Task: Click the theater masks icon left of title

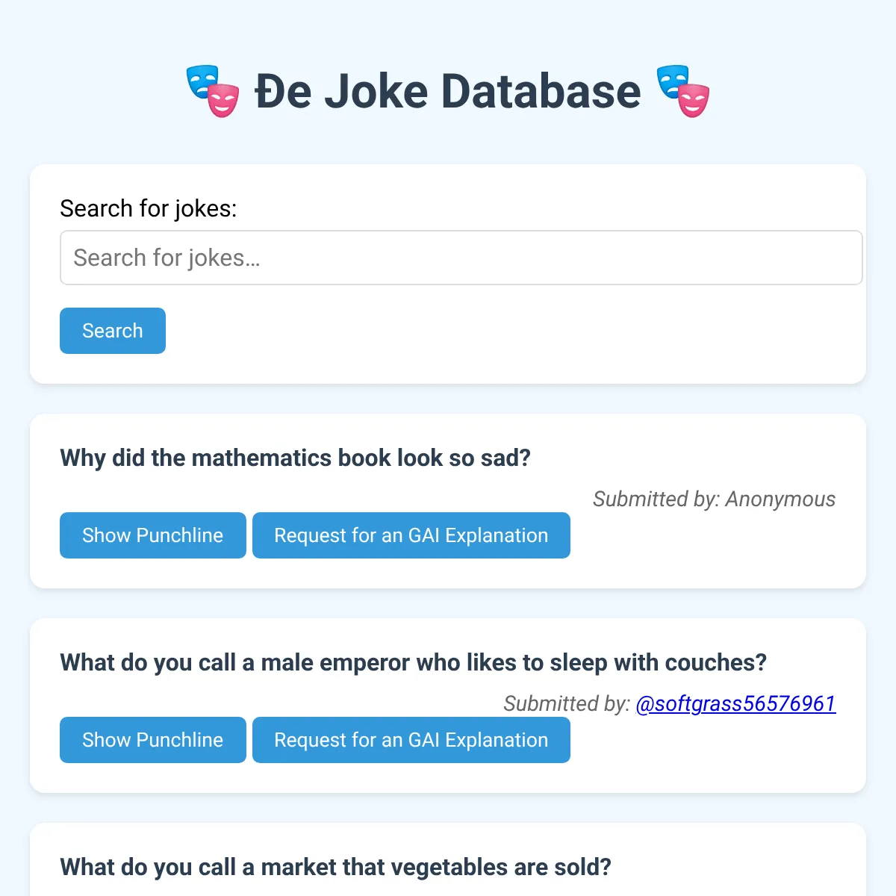Action: tap(213, 91)
